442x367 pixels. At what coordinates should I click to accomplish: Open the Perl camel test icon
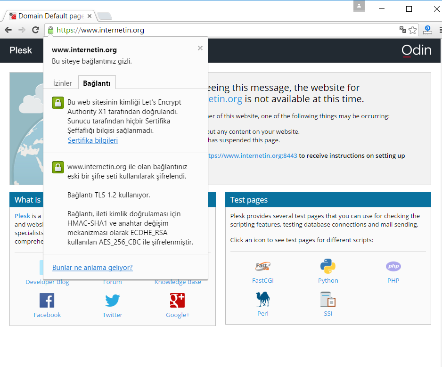tap(263, 299)
